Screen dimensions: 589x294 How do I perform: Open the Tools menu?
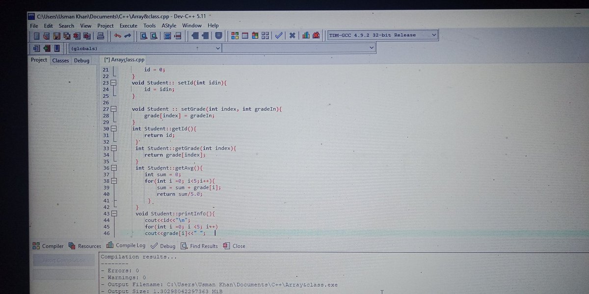coord(149,26)
